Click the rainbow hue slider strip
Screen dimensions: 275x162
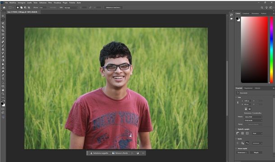click(x=271, y=49)
